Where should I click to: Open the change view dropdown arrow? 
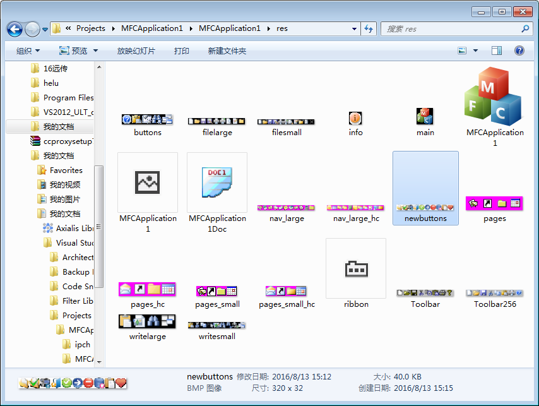coord(475,51)
